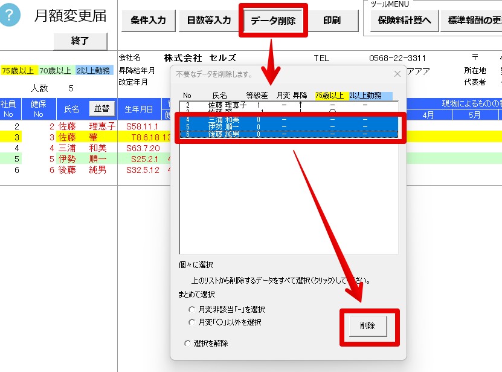The width and height of the screenshot is (502, 372).
Task: Select 佐藤 理恵子 row in deletion list
Action: click(x=289, y=105)
